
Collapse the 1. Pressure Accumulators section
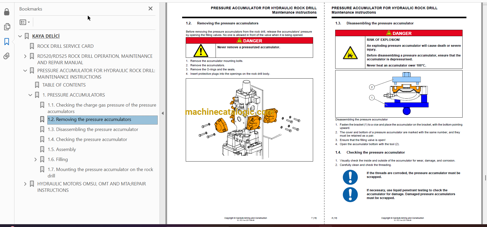point(30,95)
